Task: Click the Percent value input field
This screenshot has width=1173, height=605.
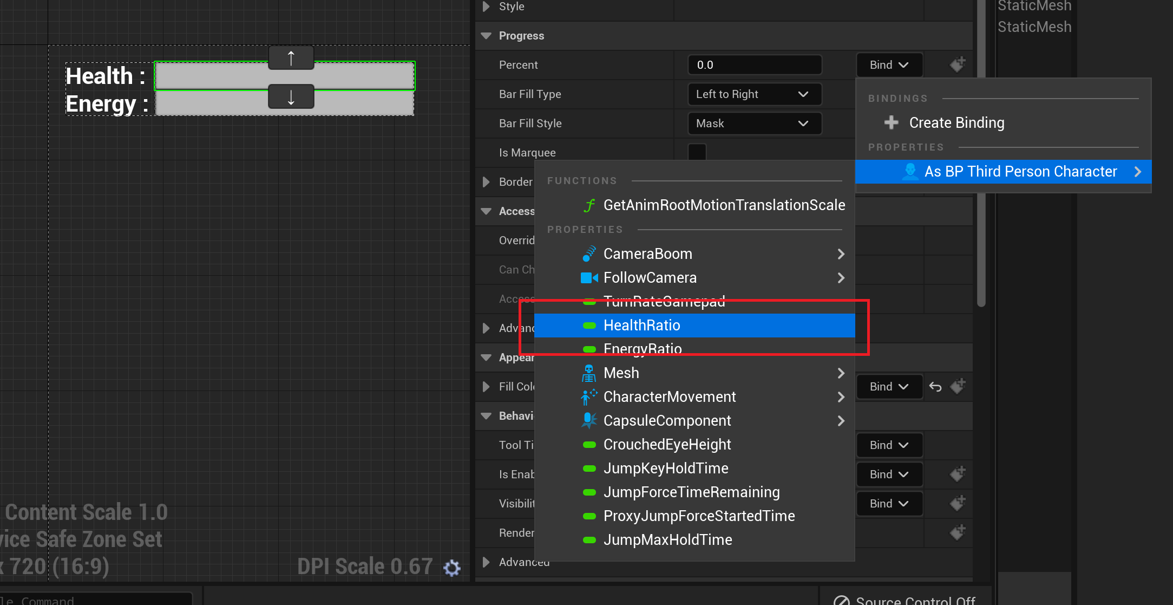Action: point(754,65)
